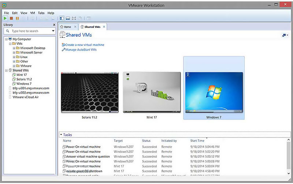Toggle the thumbnail bar view button
Screen dimensions: 293x184
pos(68,18)
